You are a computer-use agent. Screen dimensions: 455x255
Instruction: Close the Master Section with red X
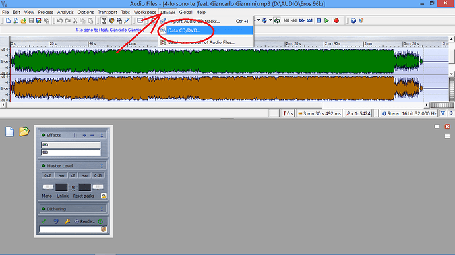(x=447, y=127)
